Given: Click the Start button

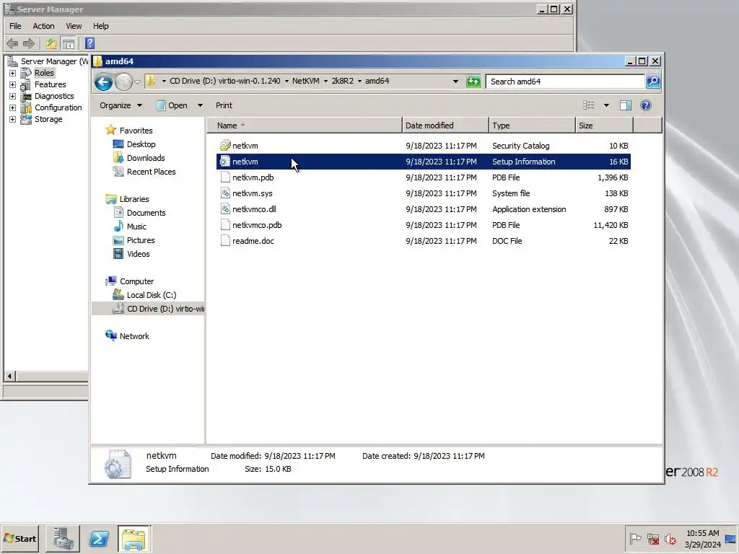Looking at the screenshot, I should point(19,539).
